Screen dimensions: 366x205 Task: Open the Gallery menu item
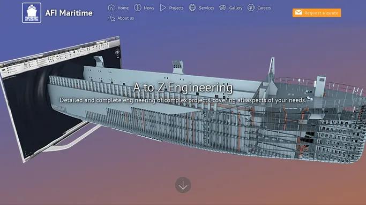pyautogui.click(x=236, y=8)
